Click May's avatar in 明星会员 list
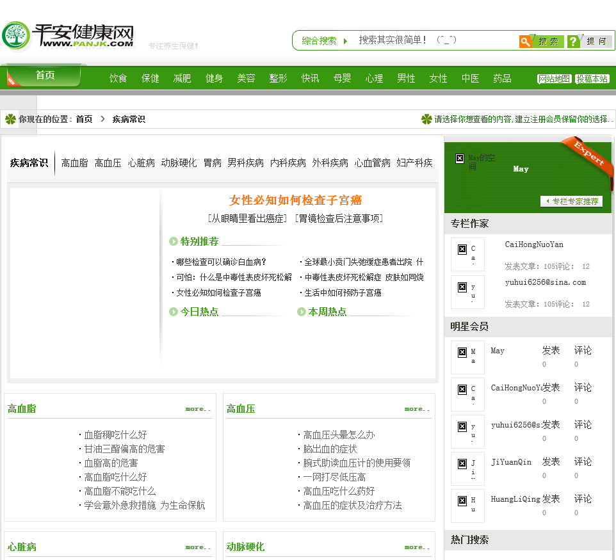The width and height of the screenshot is (616, 560). (x=467, y=357)
